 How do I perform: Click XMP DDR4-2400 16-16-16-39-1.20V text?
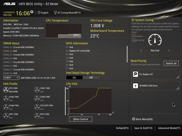pos(38,78)
